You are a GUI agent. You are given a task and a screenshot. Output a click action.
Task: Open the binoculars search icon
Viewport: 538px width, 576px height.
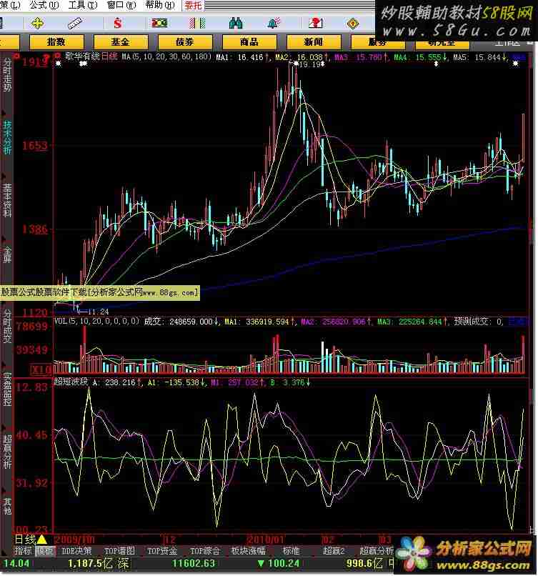(x=235, y=24)
